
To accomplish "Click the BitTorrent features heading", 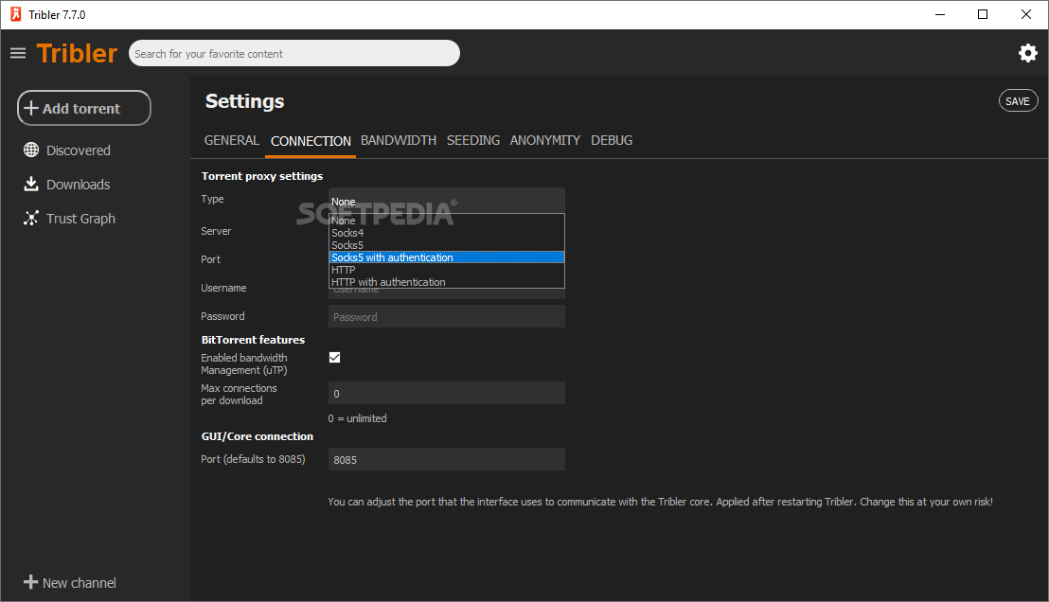I will coord(253,340).
